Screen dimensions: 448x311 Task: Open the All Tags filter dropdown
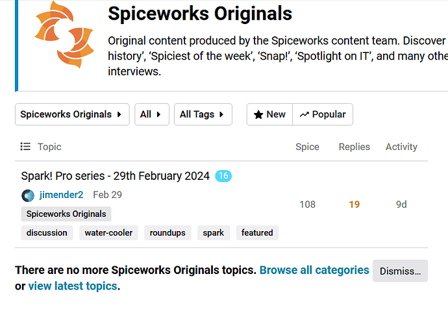(x=203, y=114)
